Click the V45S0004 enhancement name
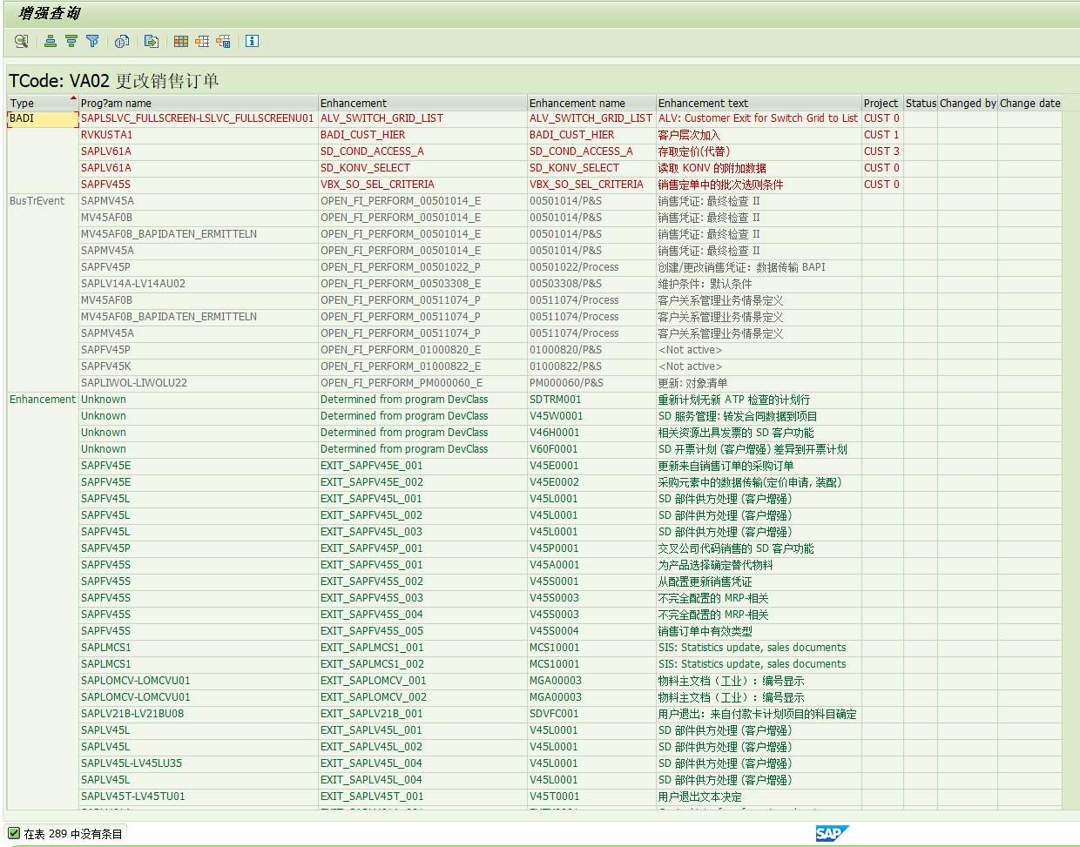The height and width of the screenshot is (847, 1080). pyautogui.click(x=591, y=631)
